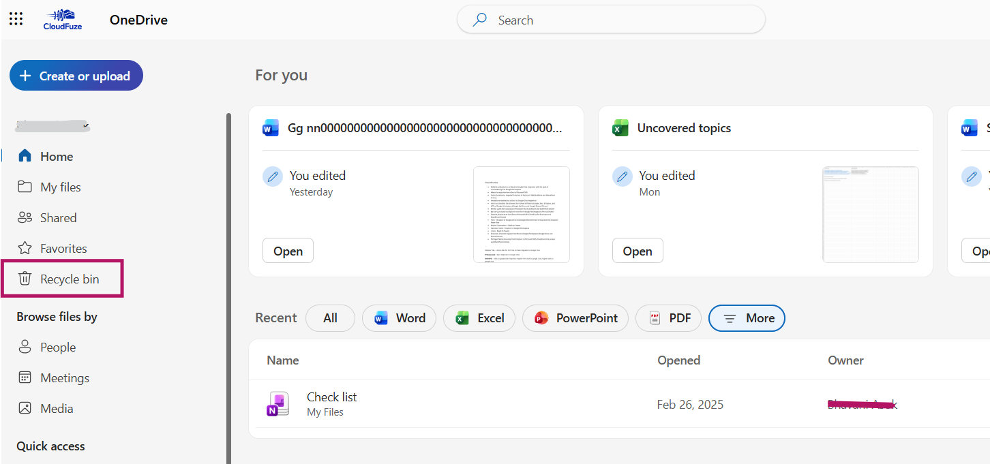Click the Gg nn000 document thumbnail
The height and width of the screenshot is (464, 990).
(522, 215)
